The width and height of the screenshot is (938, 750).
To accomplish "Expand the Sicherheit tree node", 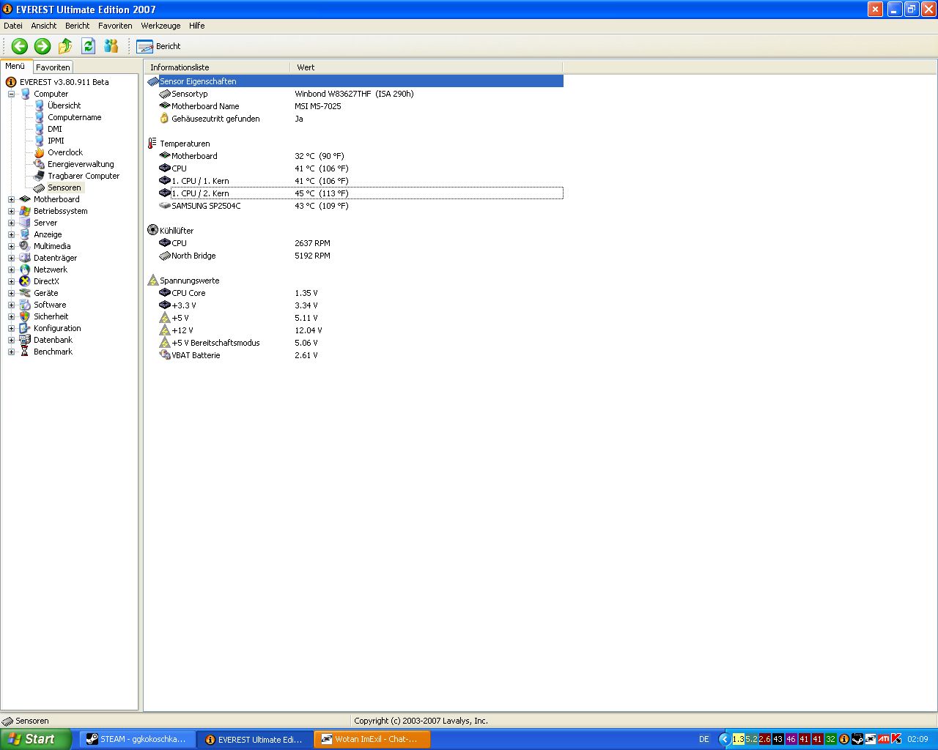I will pos(11,316).
